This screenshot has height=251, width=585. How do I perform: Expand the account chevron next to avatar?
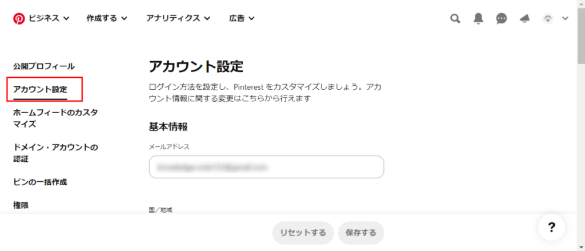(x=565, y=18)
